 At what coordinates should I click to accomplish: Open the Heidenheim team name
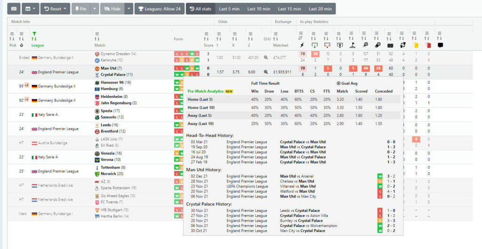click(x=112, y=96)
